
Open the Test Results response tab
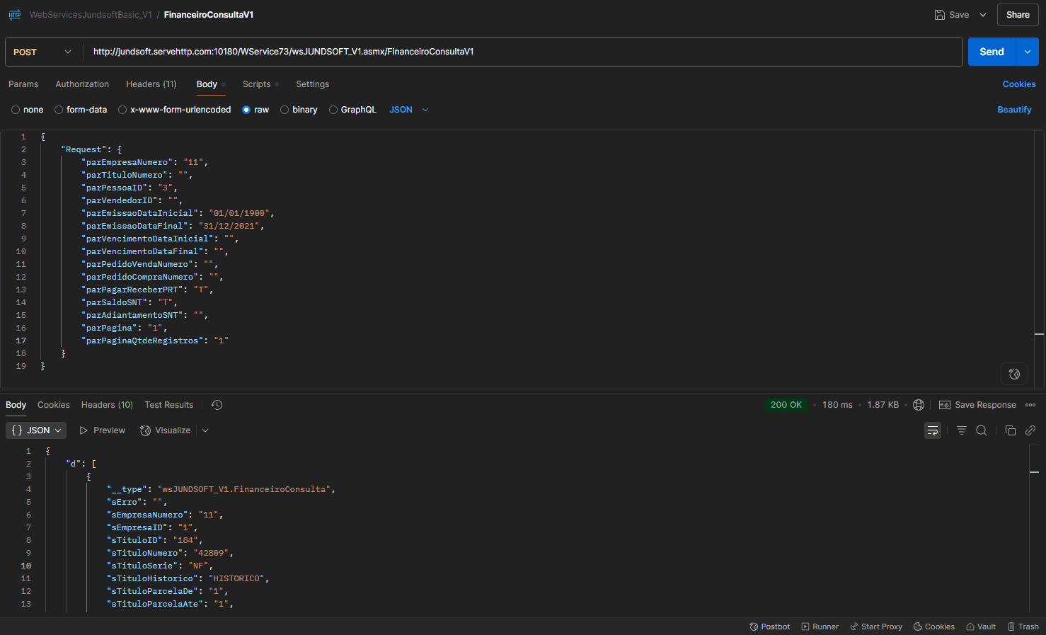pyautogui.click(x=168, y=405)
